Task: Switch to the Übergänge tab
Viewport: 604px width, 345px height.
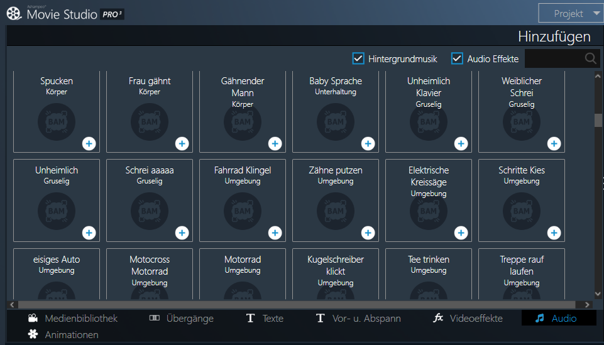Action: click(182, 319)
